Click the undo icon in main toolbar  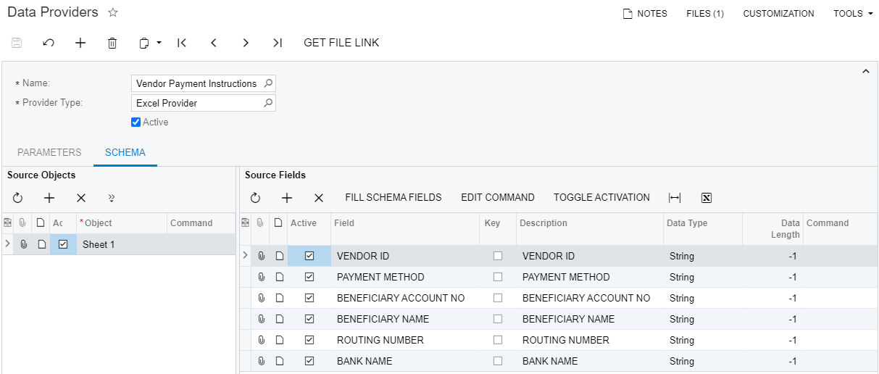click(x=49, y=43)
